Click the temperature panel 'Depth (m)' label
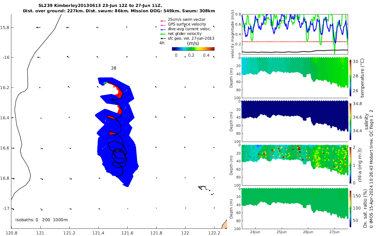The width and height of the screenshot is (378, 236). tap(232, 77)
